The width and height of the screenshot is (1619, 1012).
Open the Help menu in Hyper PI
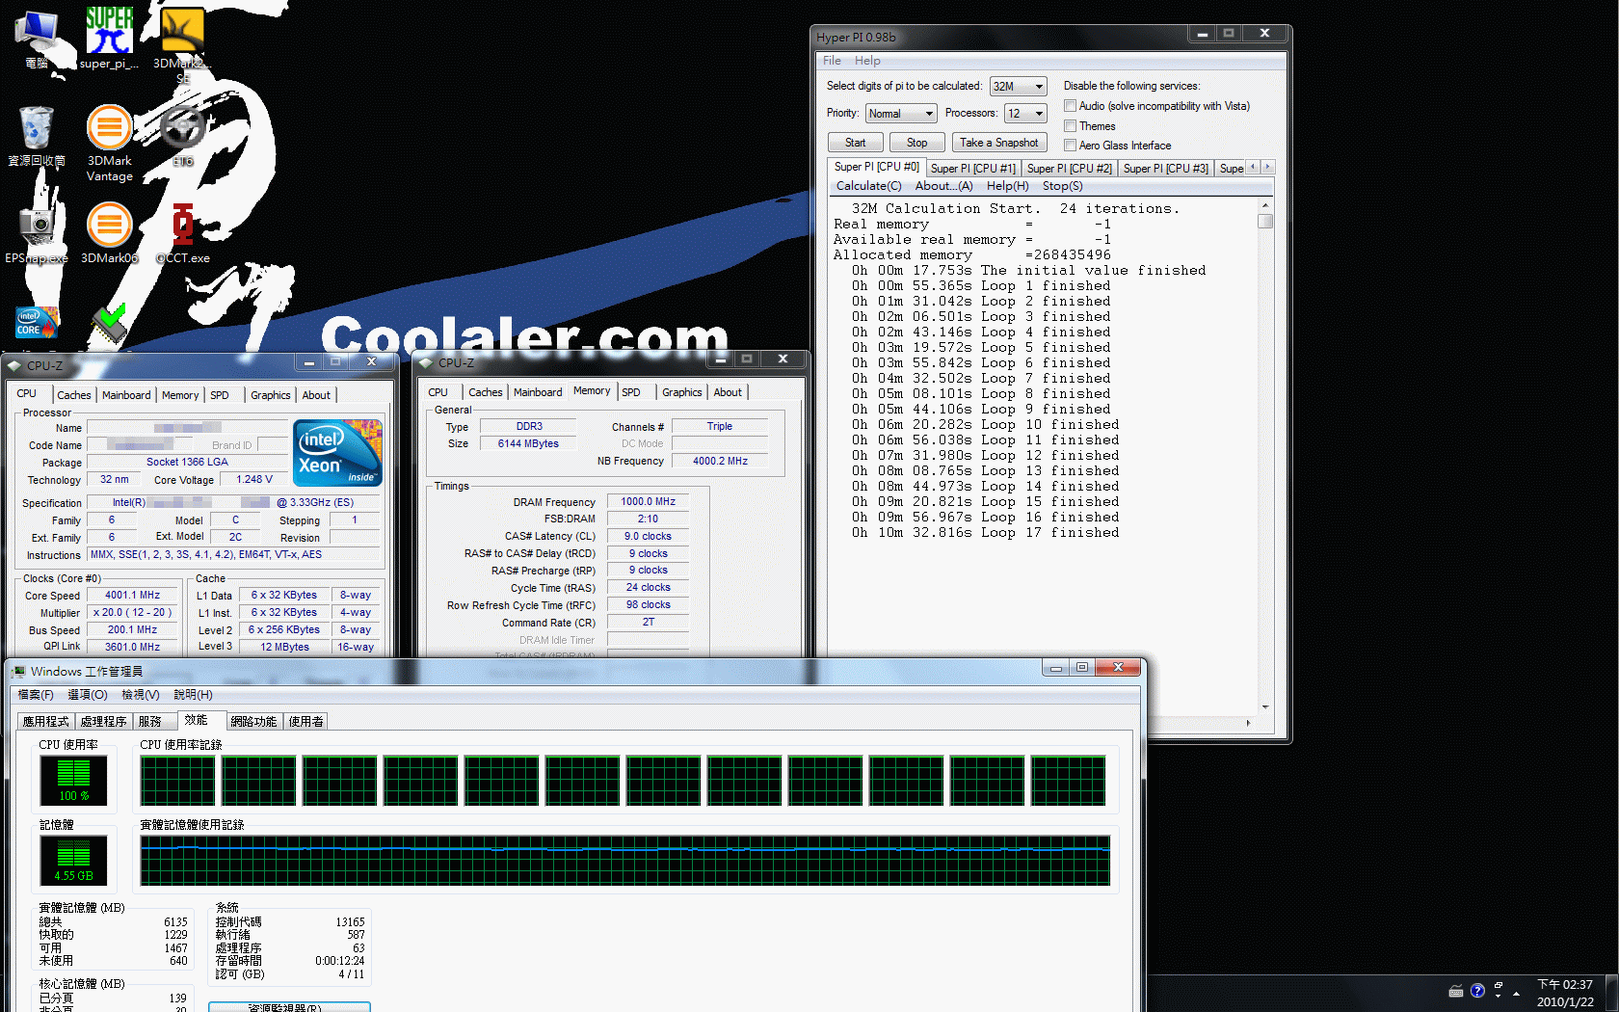[x=867, y=61]
